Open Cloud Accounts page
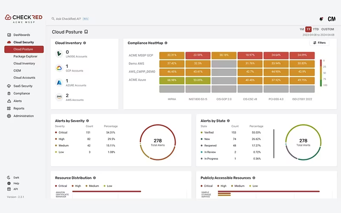341x213 pixels. [24, 78]
